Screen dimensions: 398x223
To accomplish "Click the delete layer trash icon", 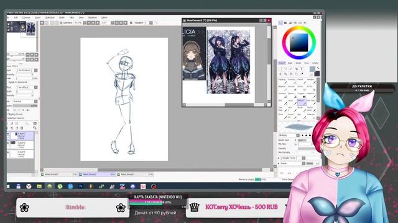I will coord(22,128).
